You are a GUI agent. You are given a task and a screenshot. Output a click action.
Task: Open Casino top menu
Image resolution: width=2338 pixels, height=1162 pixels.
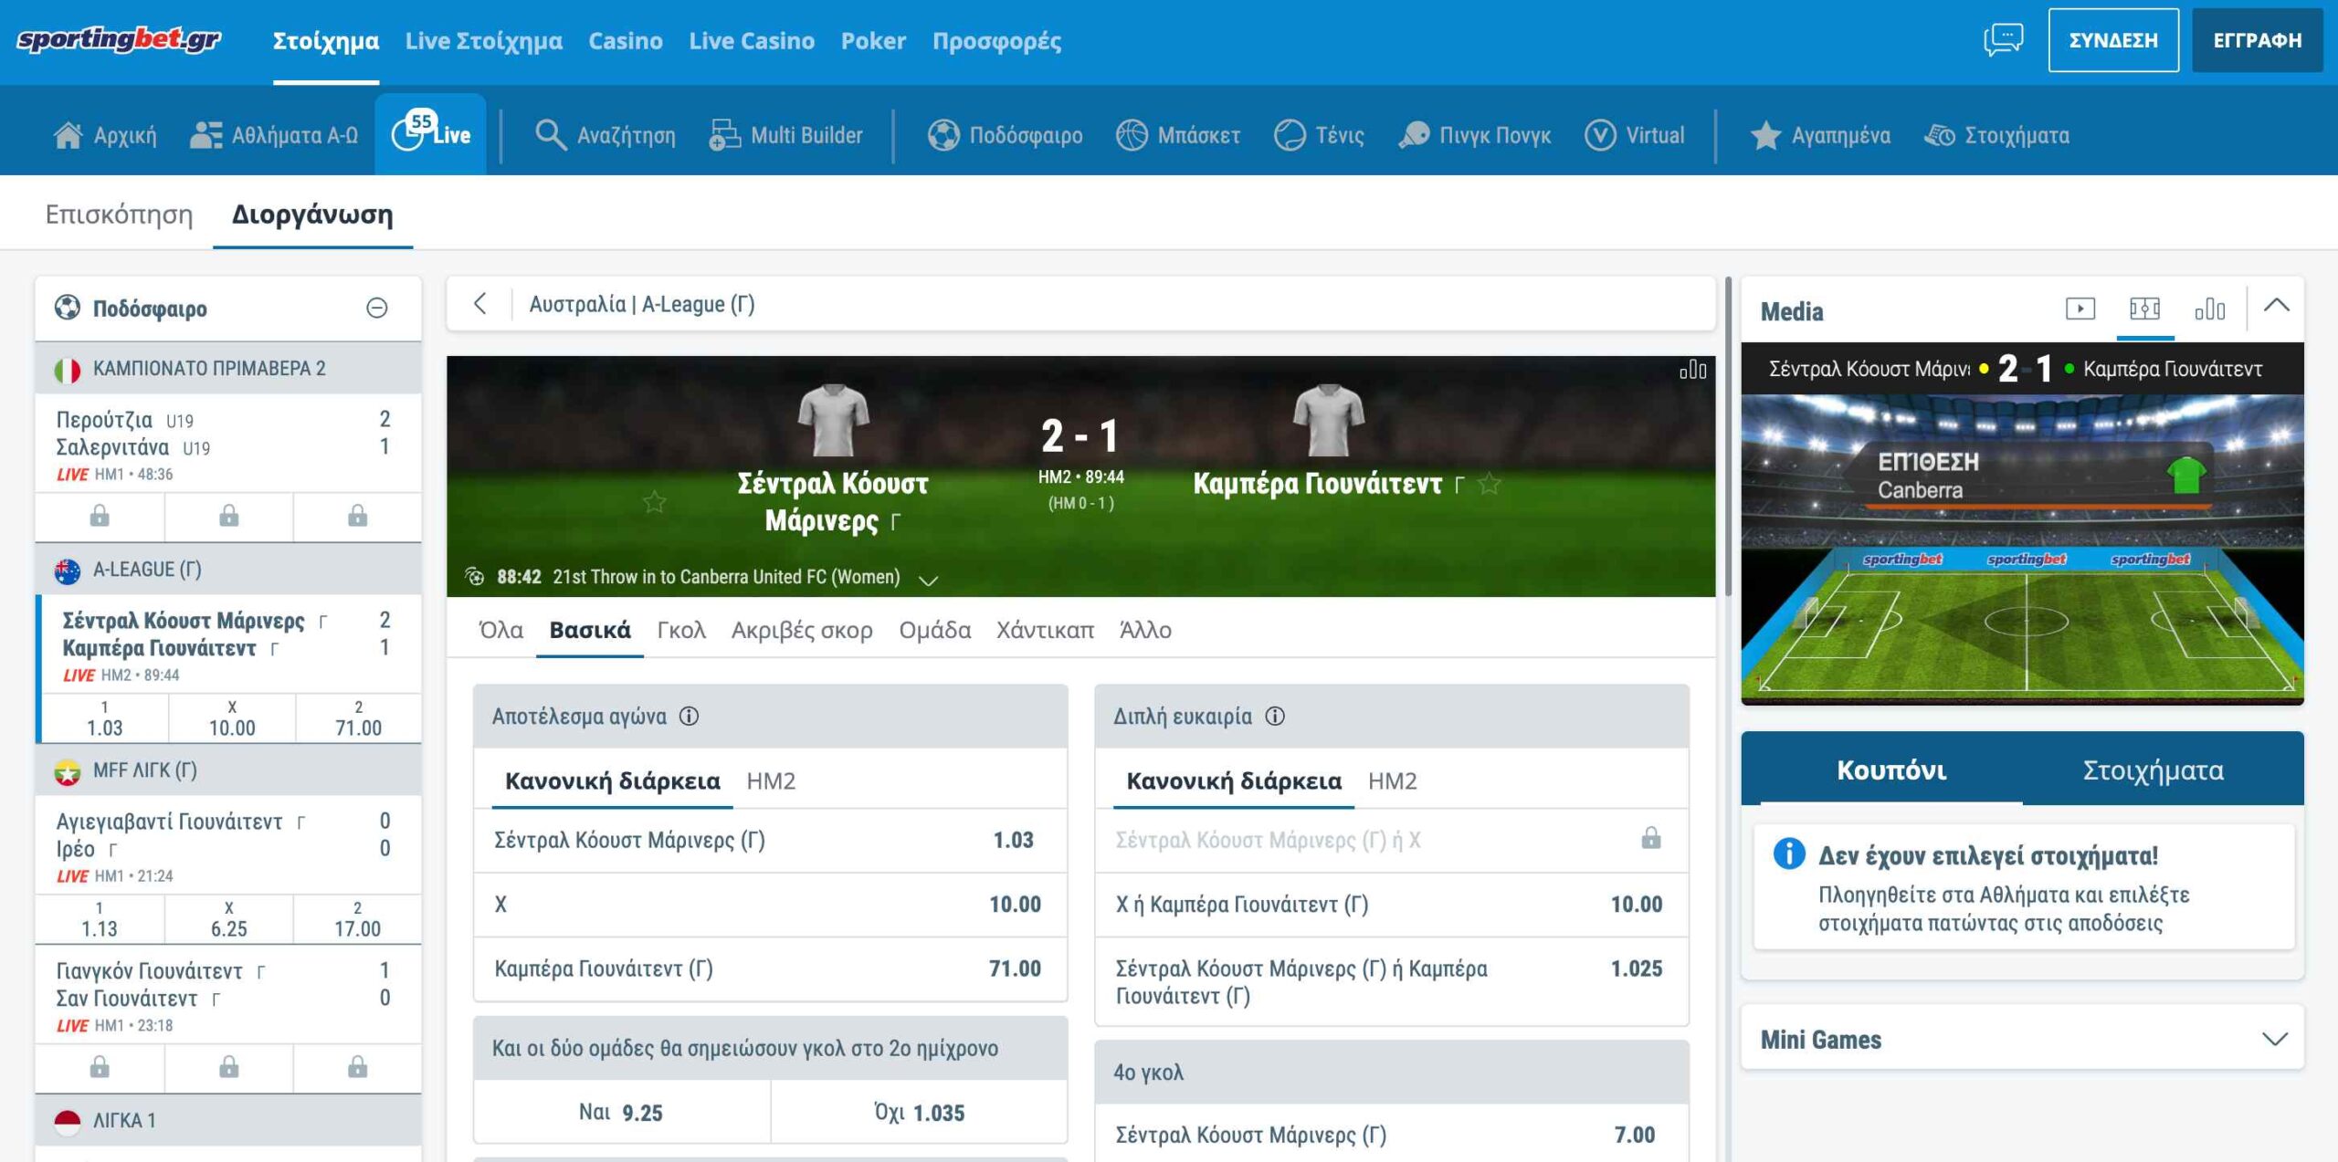626,41
